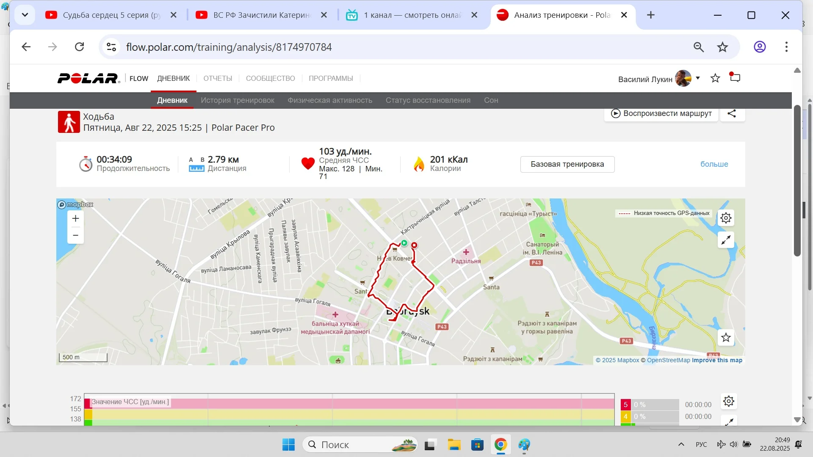Switch to ОТЧЕТЫ menu

click(x=218, y=78)
